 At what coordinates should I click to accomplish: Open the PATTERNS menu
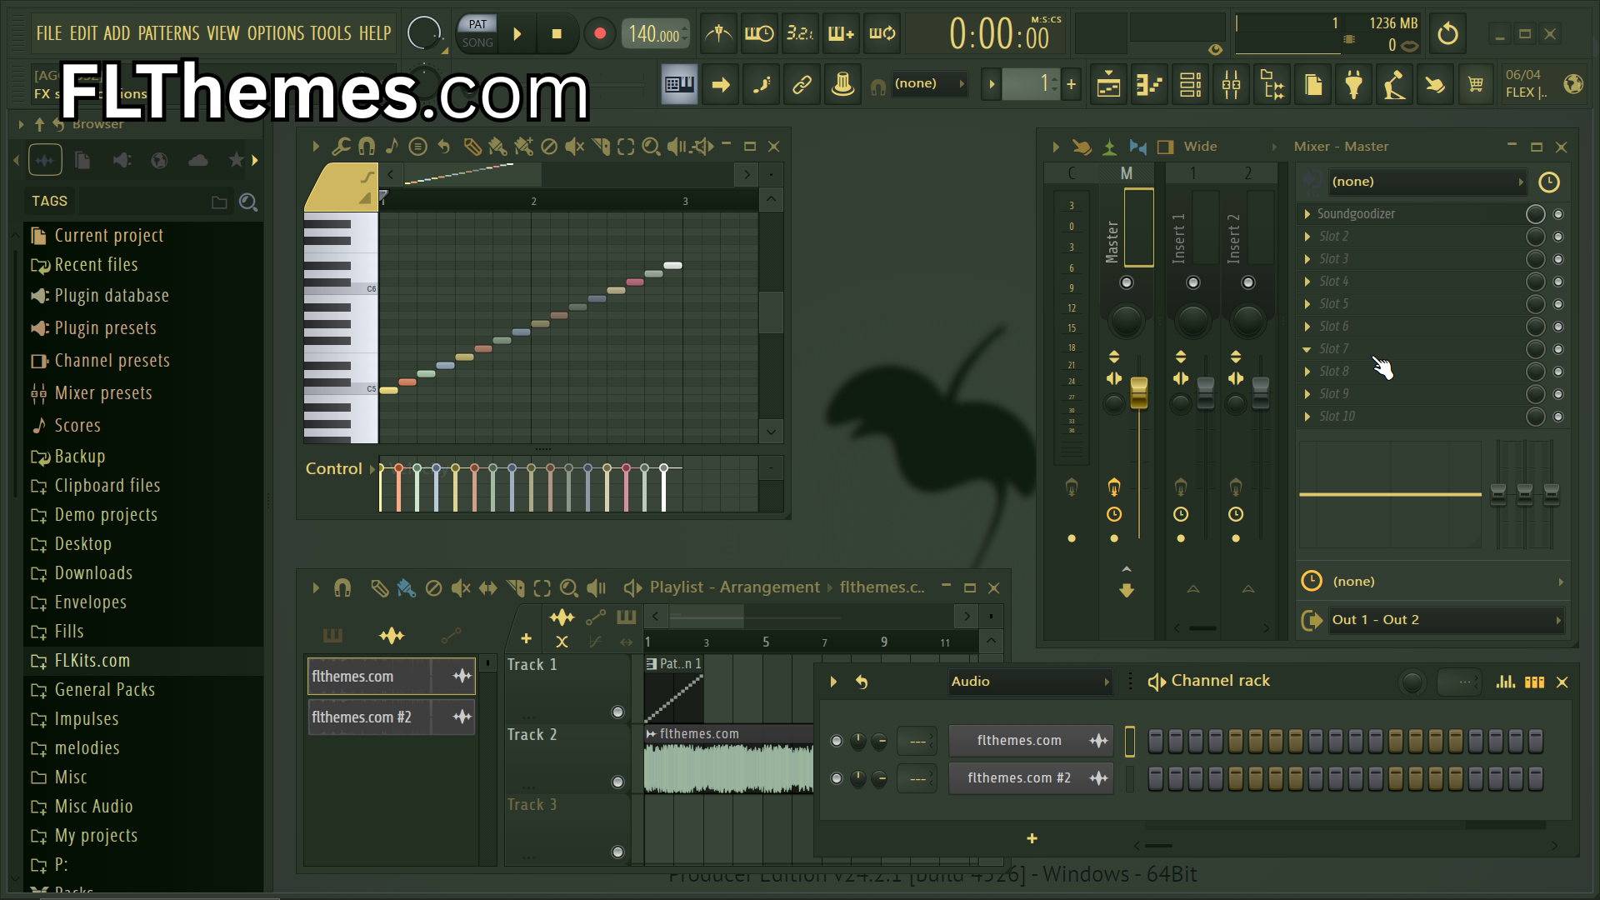point(168,33)
